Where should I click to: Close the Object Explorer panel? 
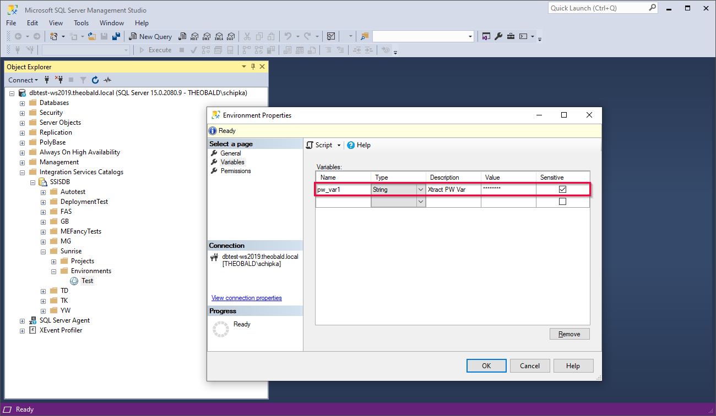[262, 66]
